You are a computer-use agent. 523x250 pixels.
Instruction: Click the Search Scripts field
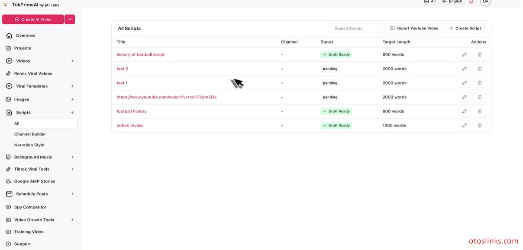(x=357, y=28)
